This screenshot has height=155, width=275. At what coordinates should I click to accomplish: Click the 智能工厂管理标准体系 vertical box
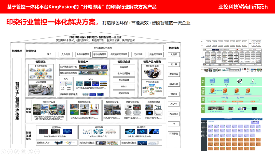point(17,101)
